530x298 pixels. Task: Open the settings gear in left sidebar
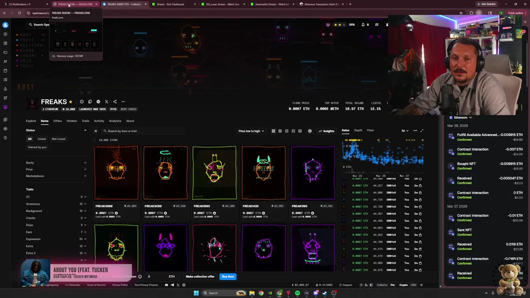pos(5,129)
